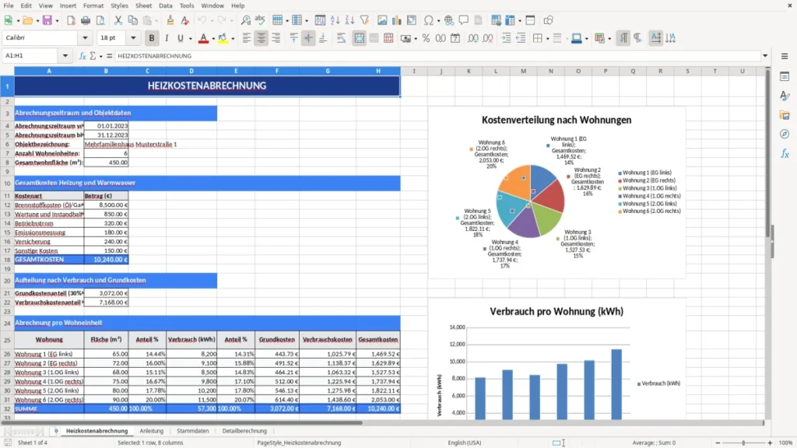This screenshot has height=448, width=797.
Task: Open background color dropdown arrow
Action: tap(233, 39)
